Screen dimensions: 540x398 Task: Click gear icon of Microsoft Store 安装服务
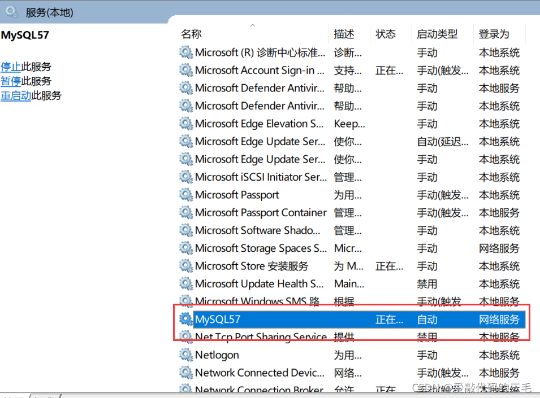(x=186, y=266)
